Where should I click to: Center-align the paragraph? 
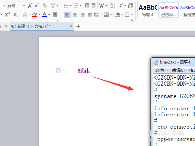75,15
